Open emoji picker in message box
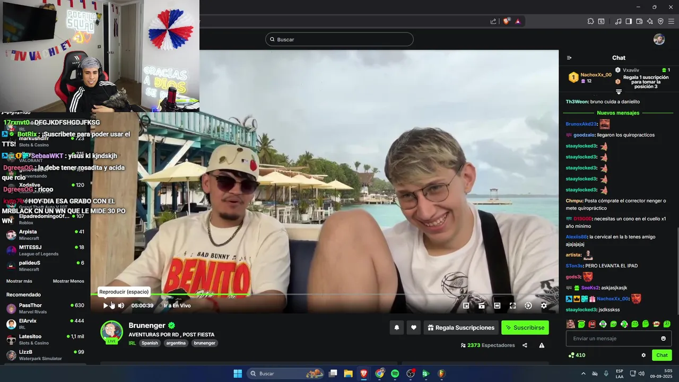The image size is (679, 382). (x=663, y=338)
